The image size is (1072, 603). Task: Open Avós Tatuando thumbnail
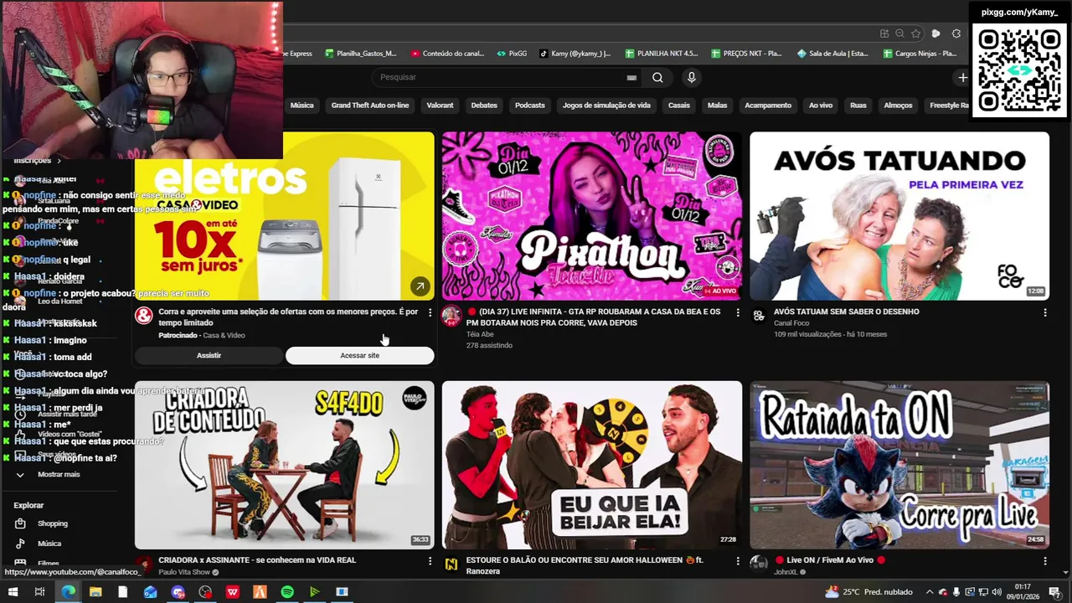[x=899, y=216]
